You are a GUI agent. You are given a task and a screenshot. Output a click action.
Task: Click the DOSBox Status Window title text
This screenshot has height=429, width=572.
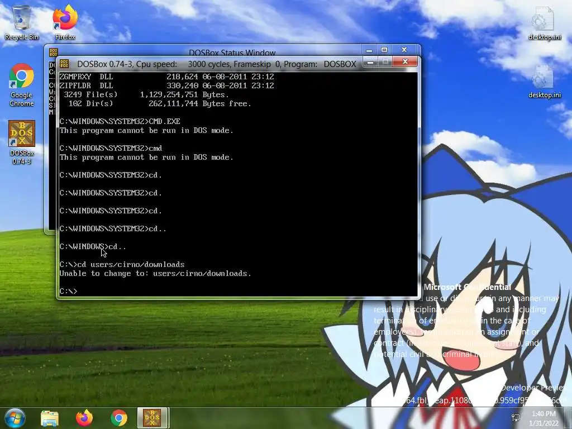coord(232,53)
